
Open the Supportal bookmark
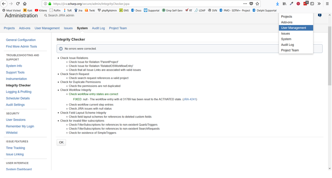pyautogui.click(x=152, y=10)
